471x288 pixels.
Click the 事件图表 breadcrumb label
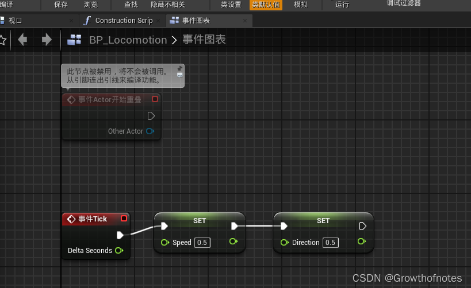pyautogui.click(x=204, y=40)
